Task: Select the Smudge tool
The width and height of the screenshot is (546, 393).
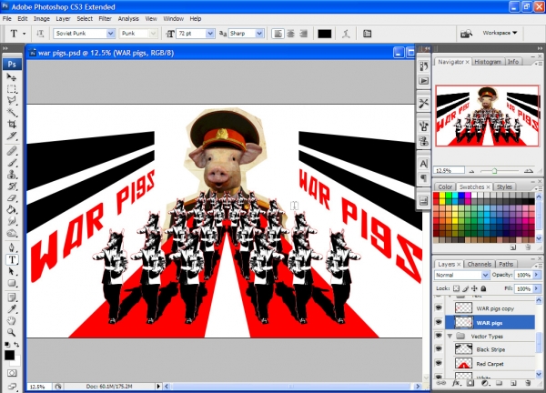Action: (12, 221)
